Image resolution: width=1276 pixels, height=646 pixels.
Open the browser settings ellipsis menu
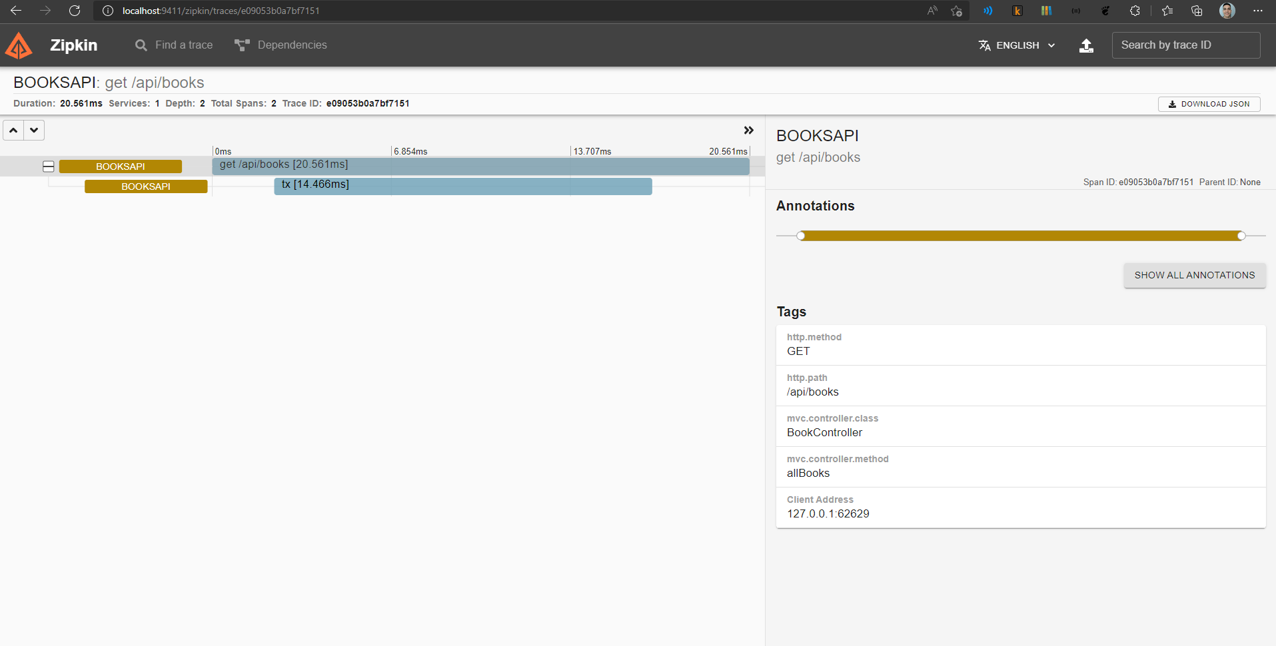pyautogui.click(x=1258, y=11)
